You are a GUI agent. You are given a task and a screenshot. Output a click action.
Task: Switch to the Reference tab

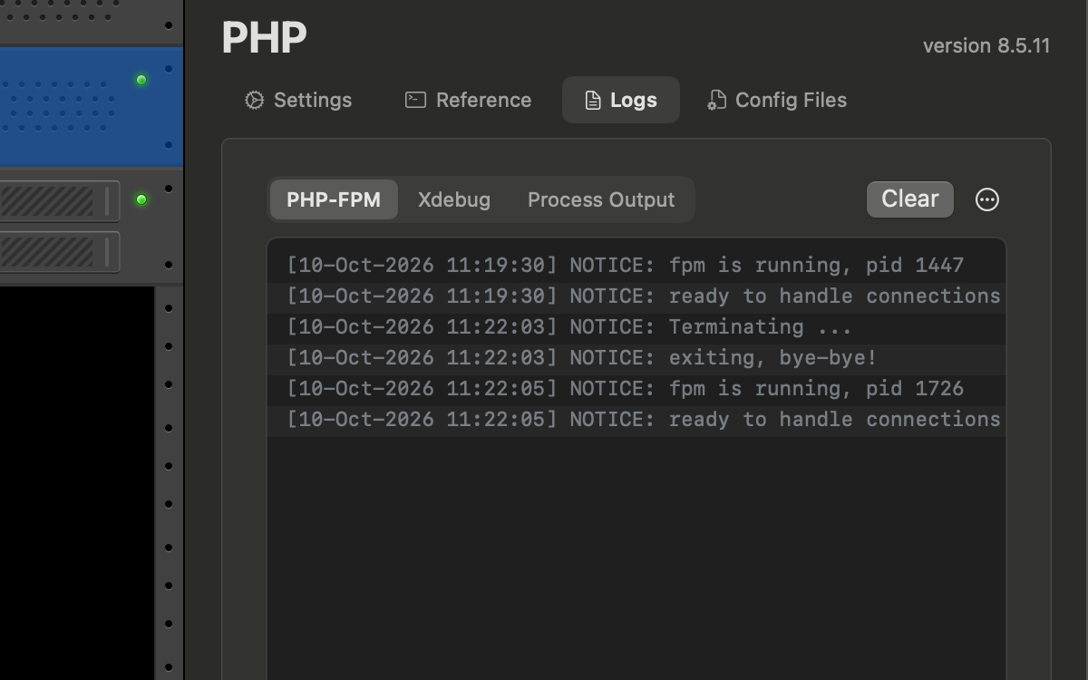point(468,100)
